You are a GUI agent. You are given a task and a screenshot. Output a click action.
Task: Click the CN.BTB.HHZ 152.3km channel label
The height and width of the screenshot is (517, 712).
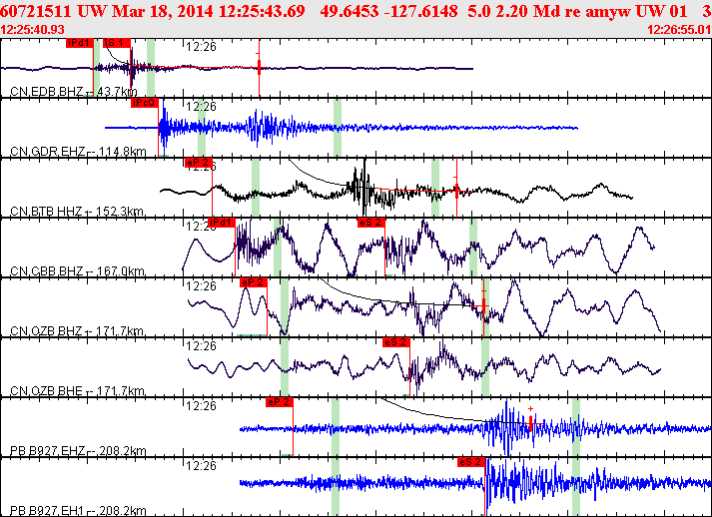coord(77,212)
